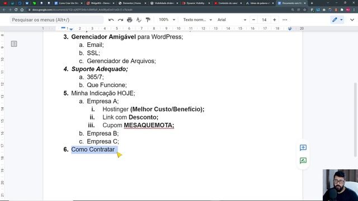
Task: Click the item Gerenciador de Arquivos
Action: (121, 61)
